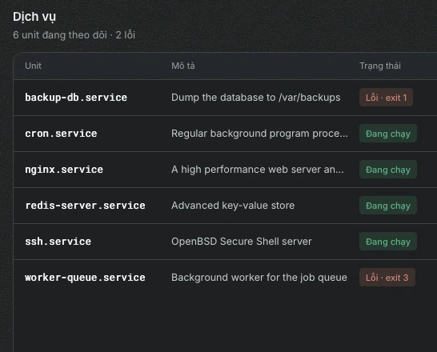This screenshot has width=437, height=352.
Task: Click description 'Regular background program proce...'
Action: 259,134
